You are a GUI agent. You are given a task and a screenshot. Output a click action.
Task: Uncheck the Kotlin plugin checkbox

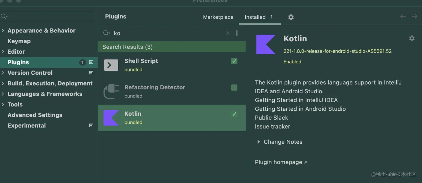pos(234,114)
